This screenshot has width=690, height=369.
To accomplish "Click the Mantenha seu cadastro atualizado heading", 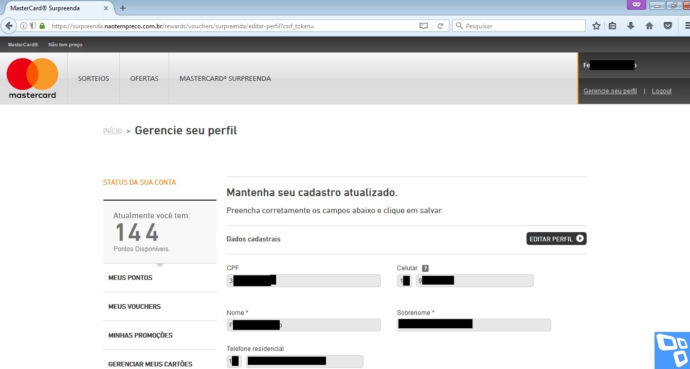I will [312, 193].
